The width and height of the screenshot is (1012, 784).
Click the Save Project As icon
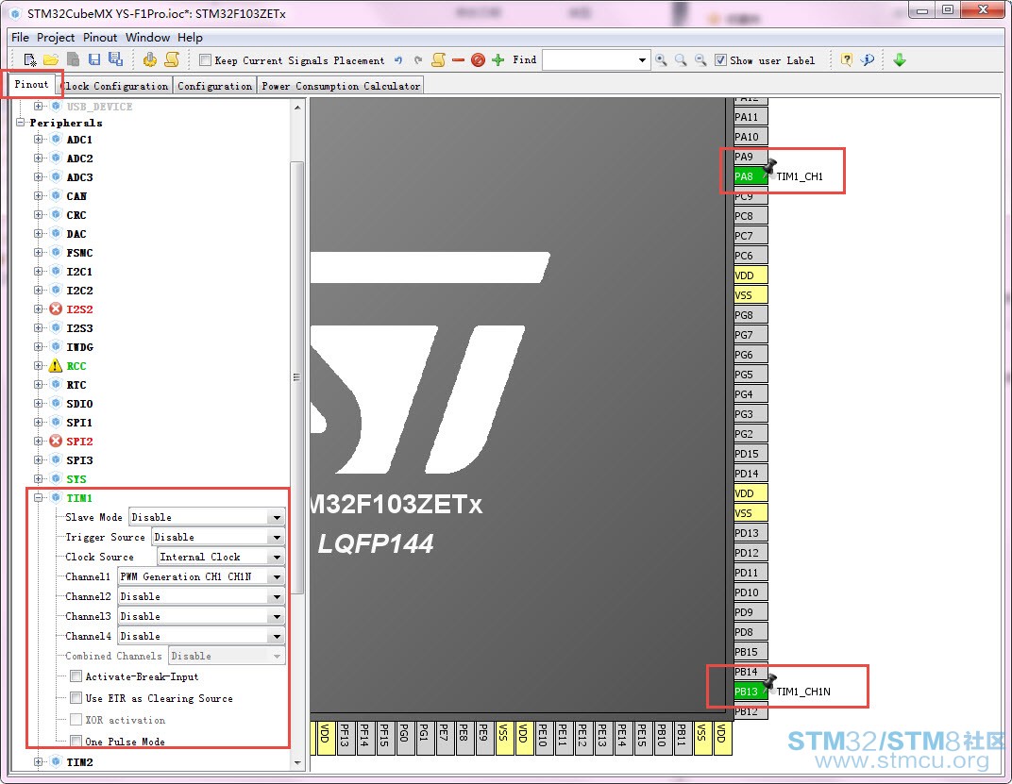point(115,60)
